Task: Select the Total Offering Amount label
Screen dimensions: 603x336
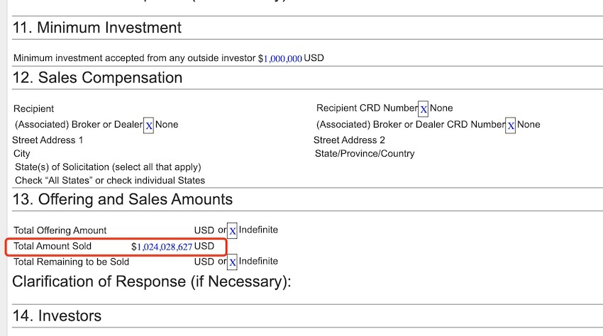Action: [x=60, y=230]
